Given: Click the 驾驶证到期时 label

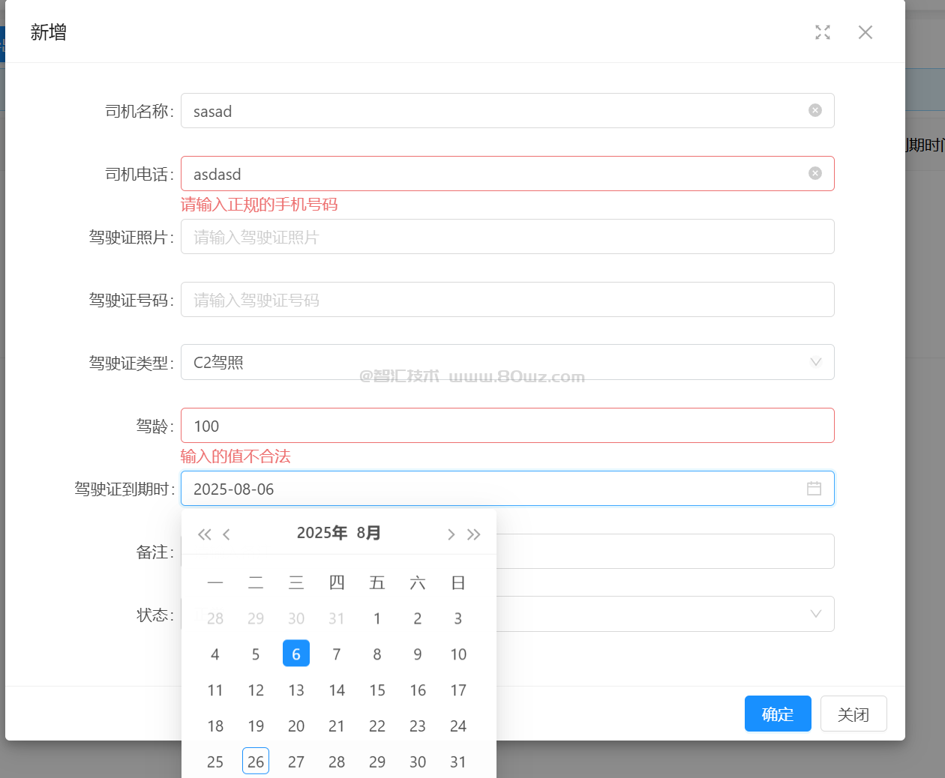Looking at the screenshot, I should pyautogui.click(x=124, y=489).
